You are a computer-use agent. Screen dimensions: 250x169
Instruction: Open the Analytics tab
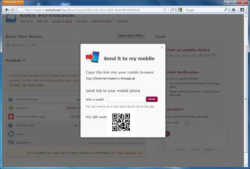[x=123, y=21]
